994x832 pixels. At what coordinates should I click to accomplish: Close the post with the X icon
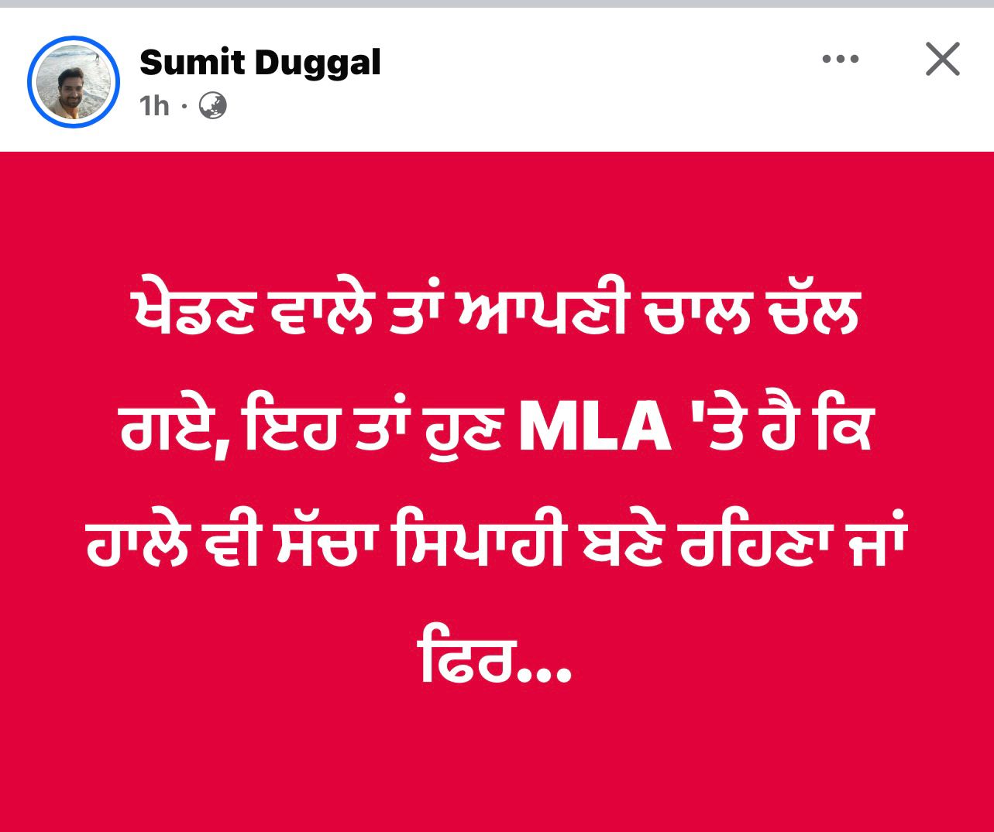[942, 59]
